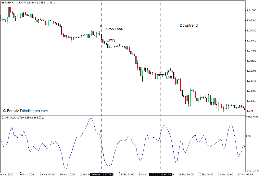
Task: Select the Entry horizontal line marker
Action: 101,40
